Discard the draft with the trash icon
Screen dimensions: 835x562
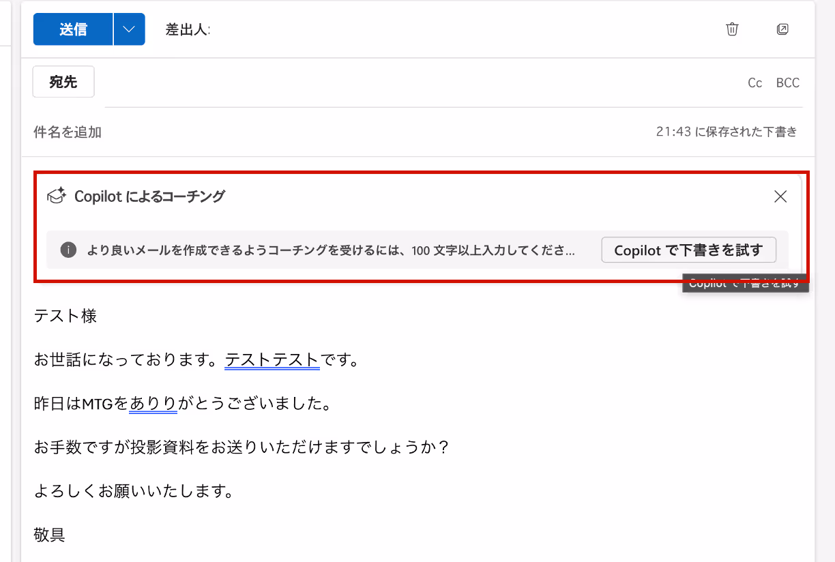pyautogui.click(x=732, y=29)
